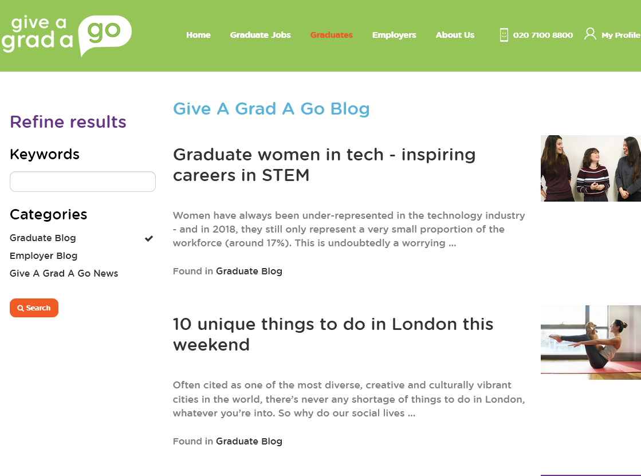The height and width of the screenshot is (476, 641).
Task: Click the pilates class photo thumbnail
Action: [x=591, y=342]
